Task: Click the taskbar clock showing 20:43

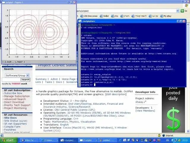Action: [x=185, y=140]
